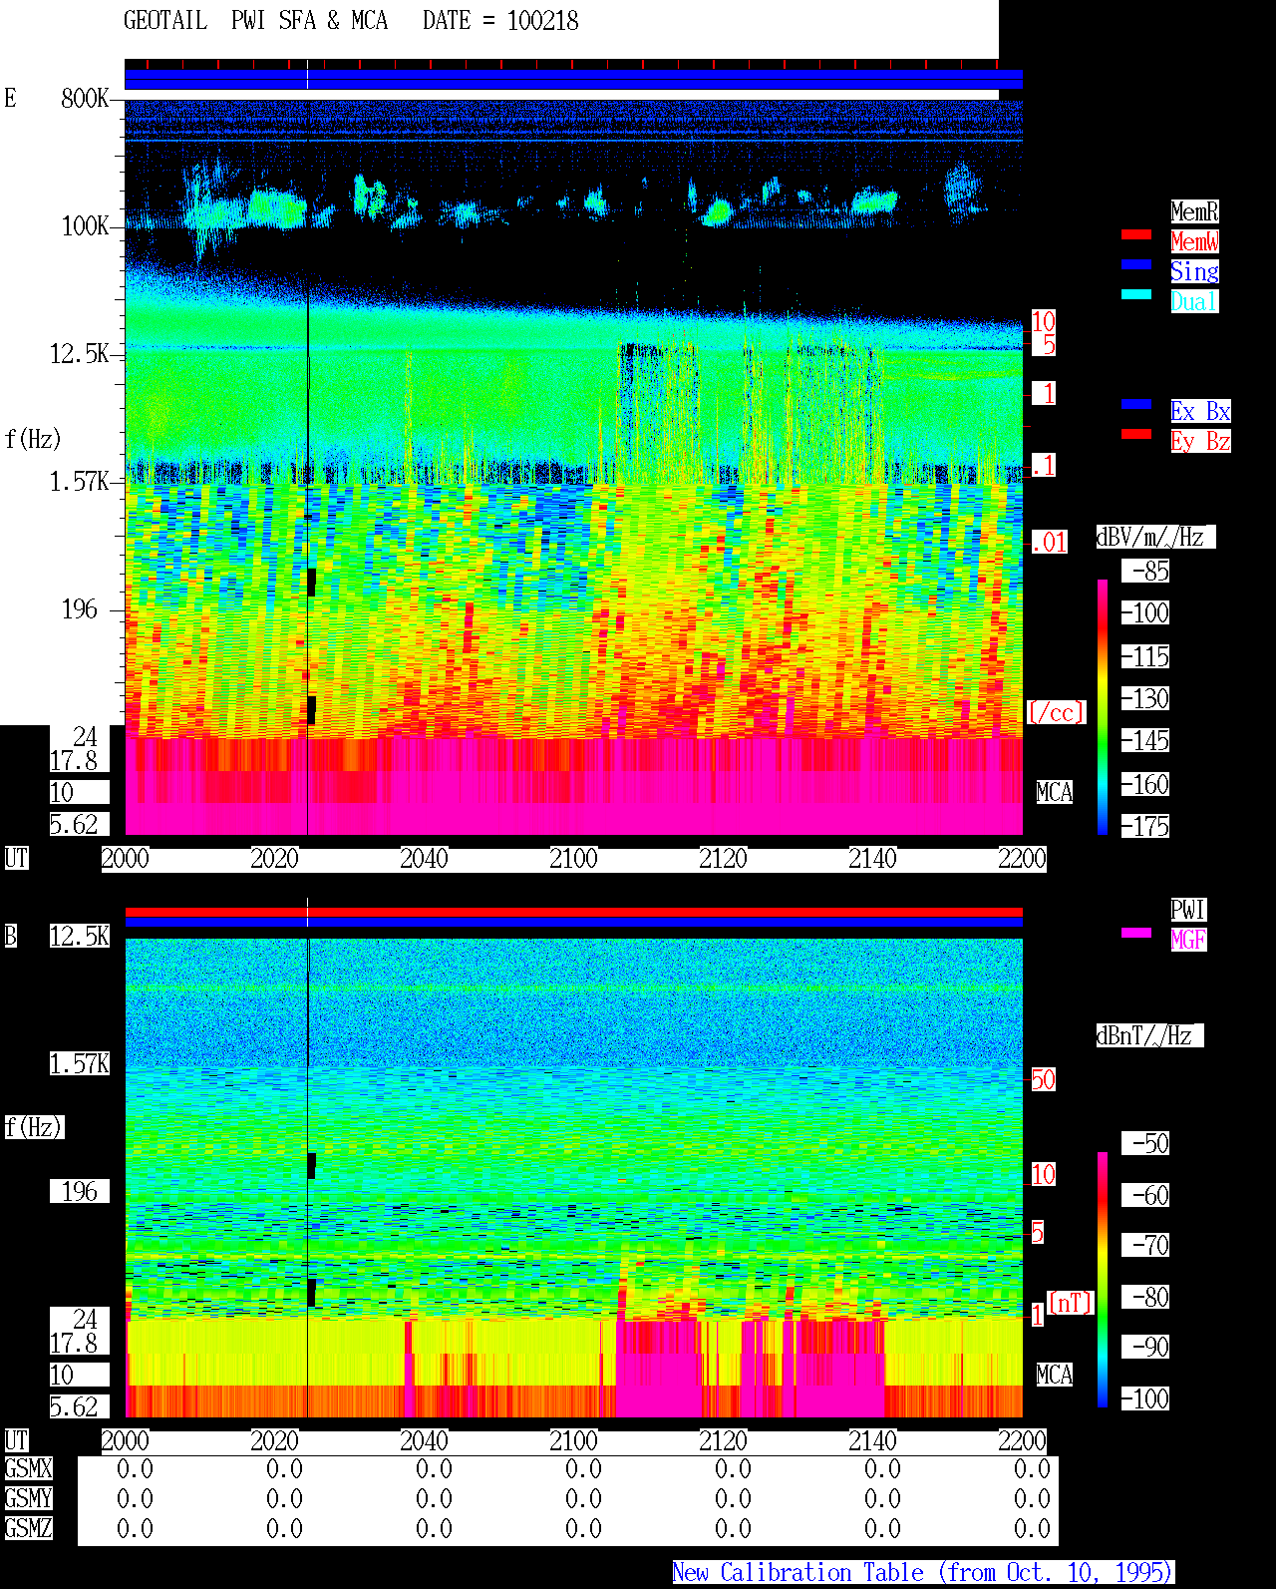
Task: Click the GEOTAIL PWI SFA & MCA title
Action: 256,21
